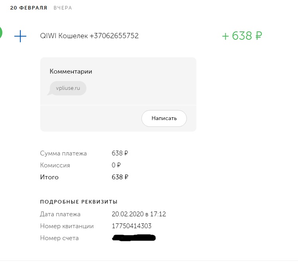Select the QIWI Кошелек +37062655752 title
The image size is (298, 262).
[x=89, y=36]
